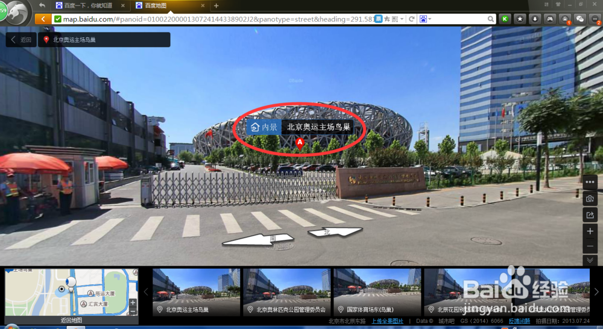603x329 pixels.
Task: Open the 上传全景图片 link
Action: point(387,321)
